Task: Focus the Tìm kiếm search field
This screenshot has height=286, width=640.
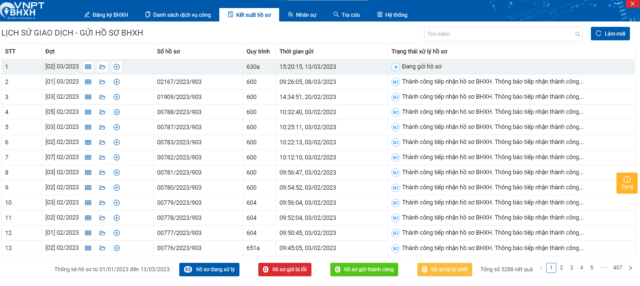Action: tap(499, 34)
